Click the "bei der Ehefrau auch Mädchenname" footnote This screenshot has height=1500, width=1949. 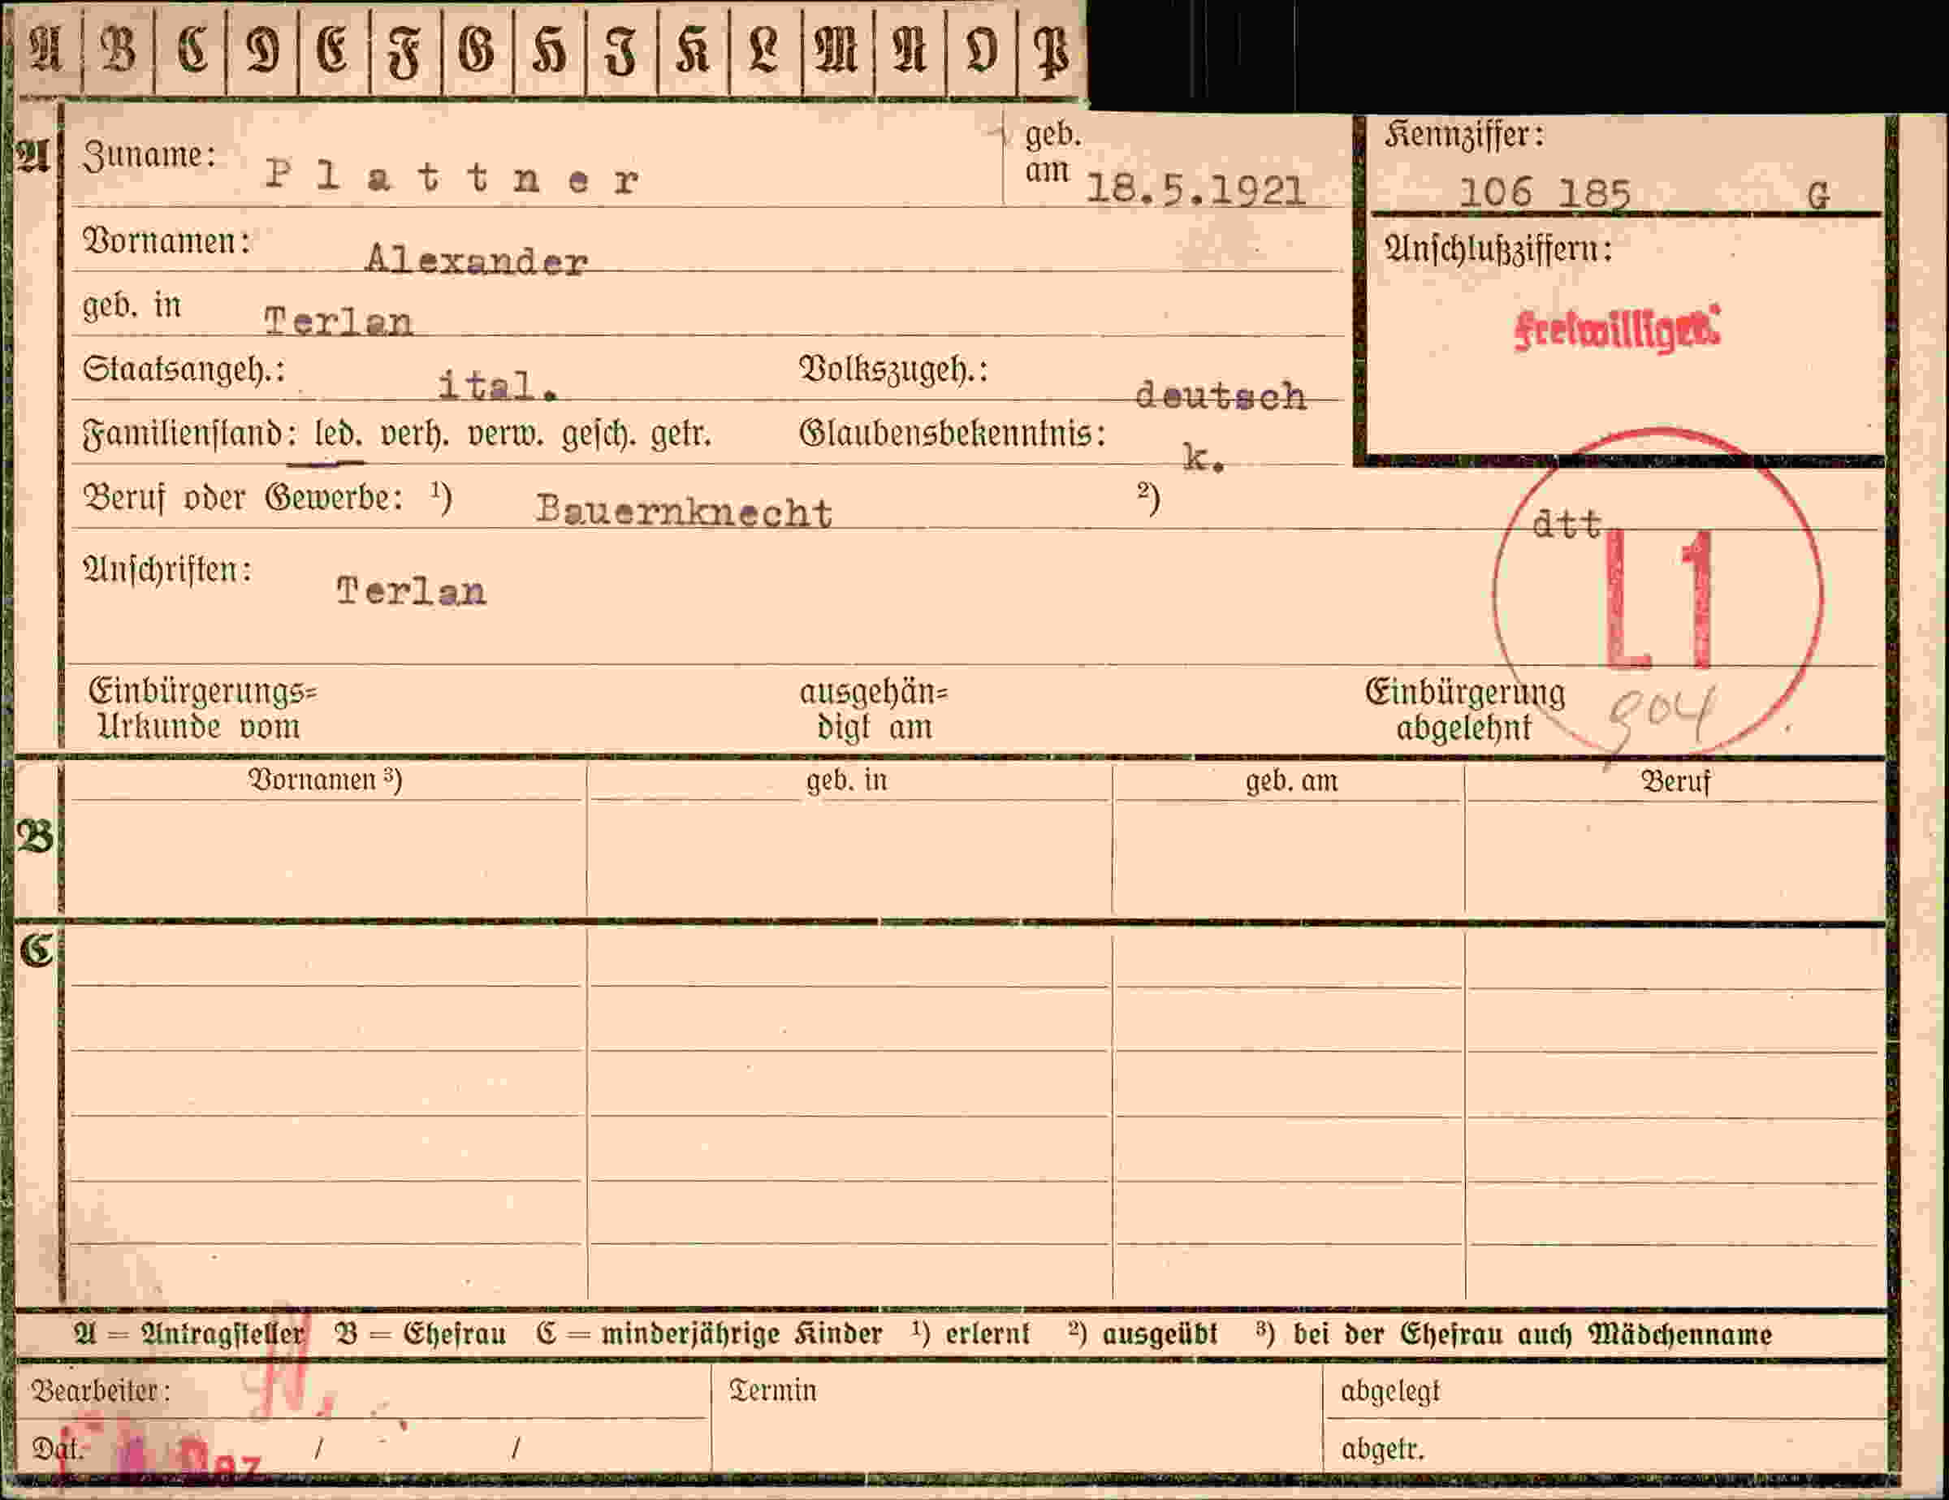(x=1532, y=1335)
